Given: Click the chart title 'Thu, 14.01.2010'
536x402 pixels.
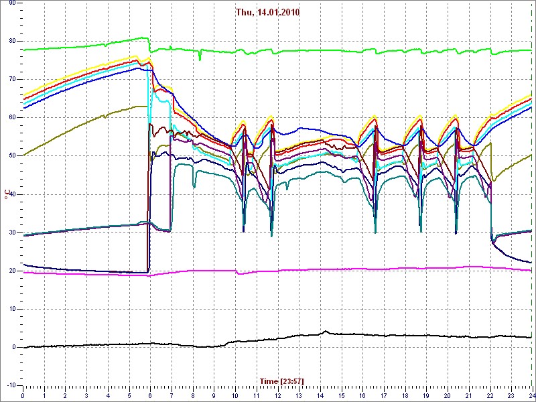Looking at the screenshot, I should pos(267,12).
